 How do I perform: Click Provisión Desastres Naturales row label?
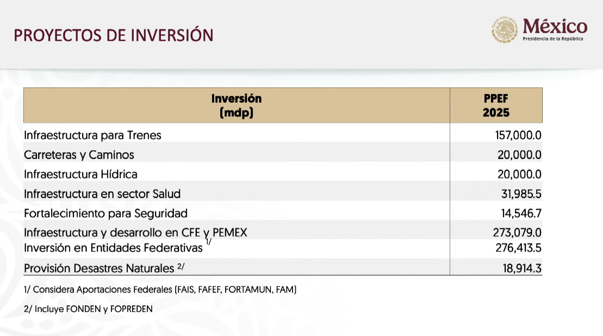point(99,268)
